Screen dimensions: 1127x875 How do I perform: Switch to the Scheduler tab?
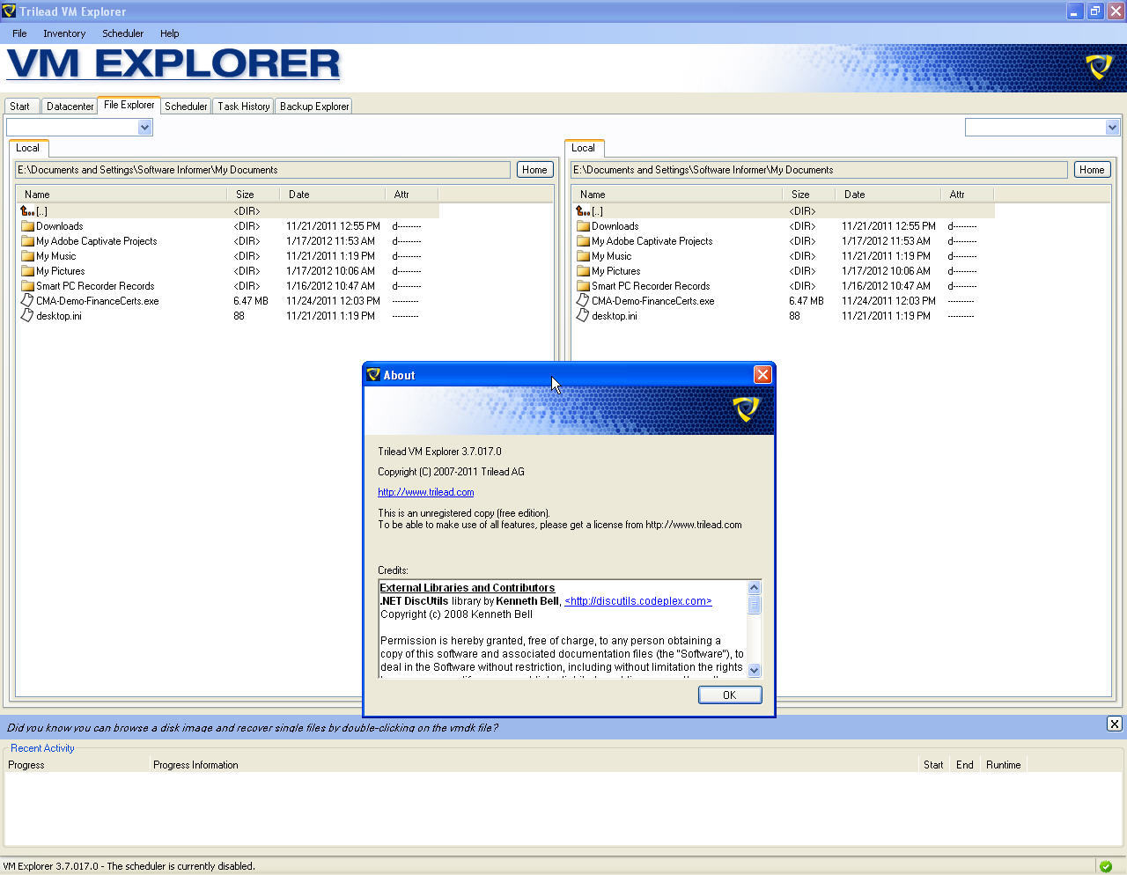[186, 107]
